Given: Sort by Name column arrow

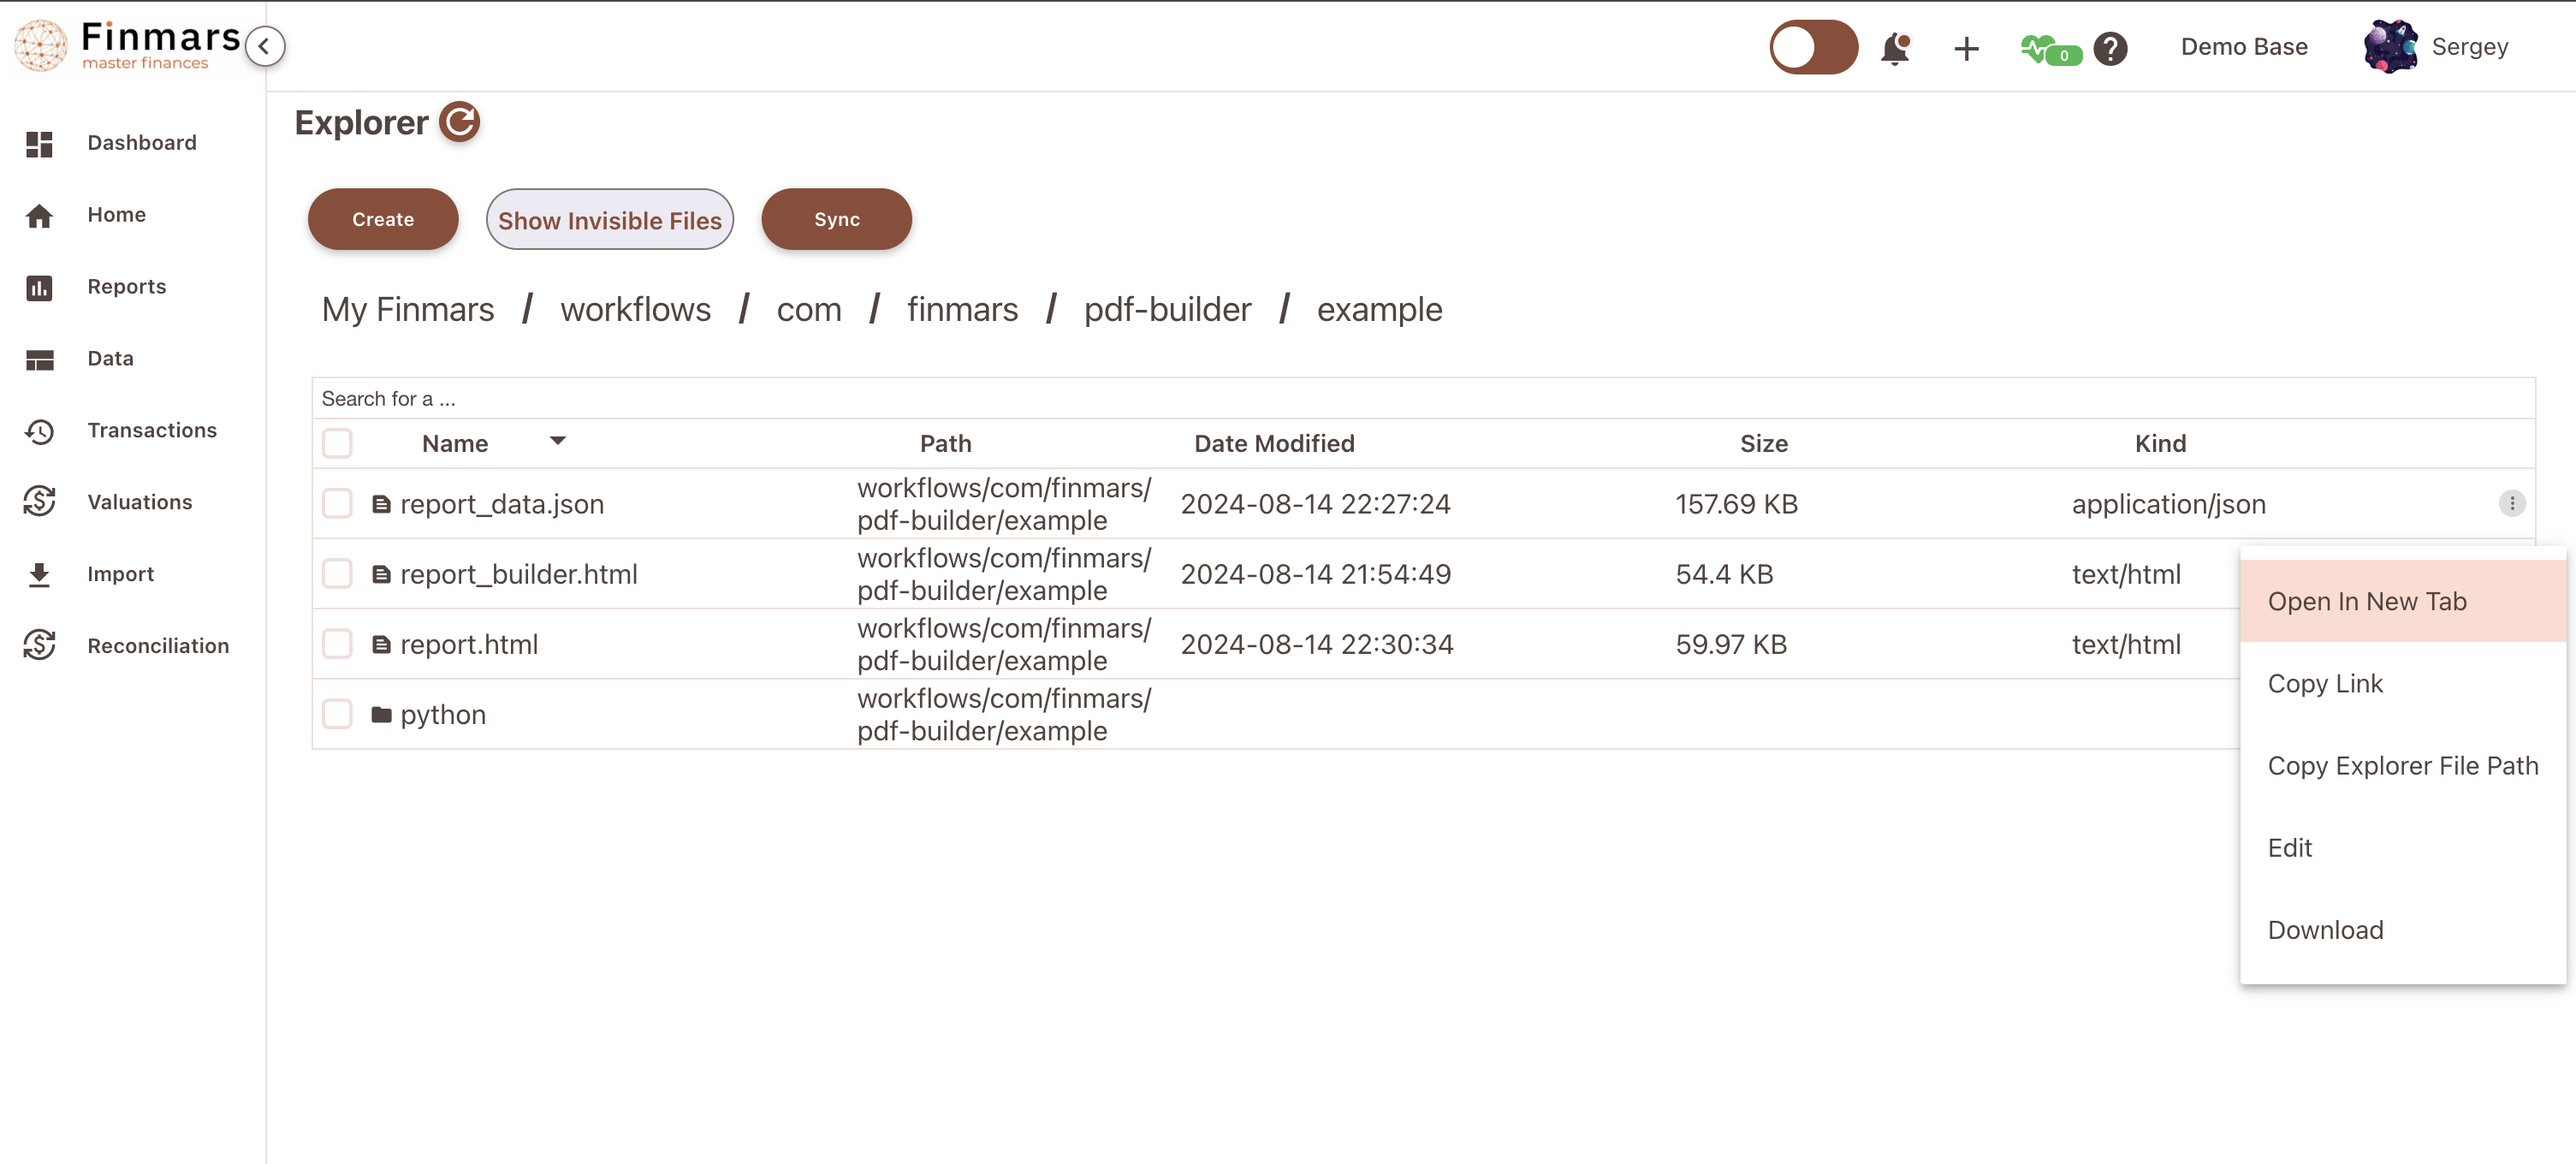Looking at the screenshot, I should click(x=558, y=441).
